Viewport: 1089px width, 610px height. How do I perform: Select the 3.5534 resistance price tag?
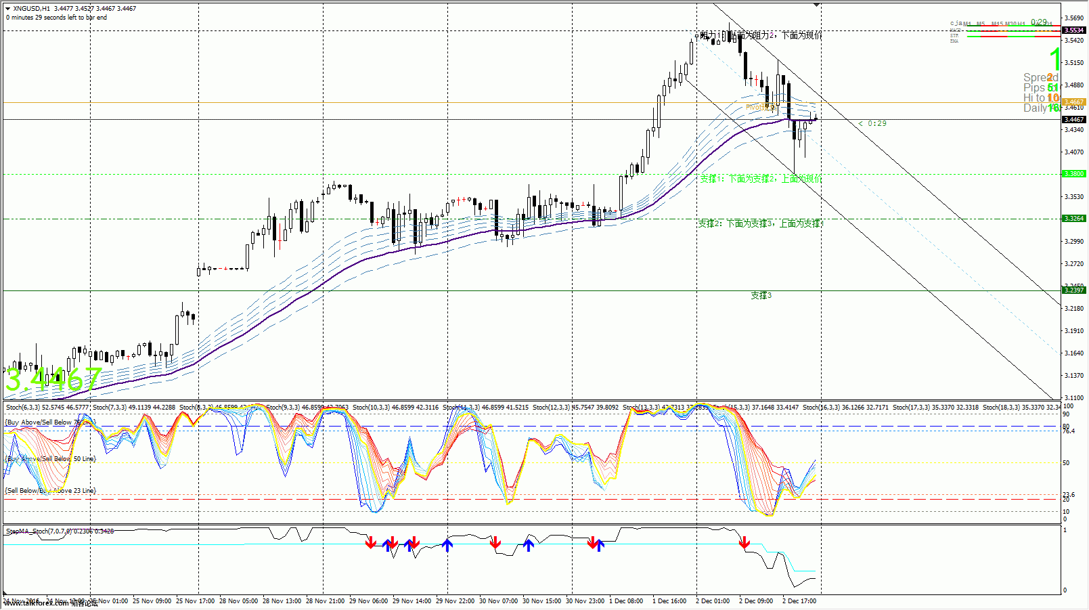pos(1074,30)
